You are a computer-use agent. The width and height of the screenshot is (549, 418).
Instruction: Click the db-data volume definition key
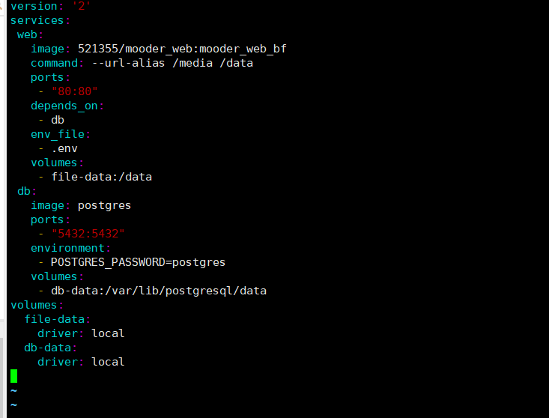(48, 348)
